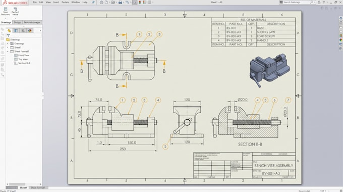The height and width of the screenshot is (192, 343).
Task: Open the View menu
Action: 48,2
